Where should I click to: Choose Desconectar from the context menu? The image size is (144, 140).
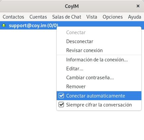[99, 41]
